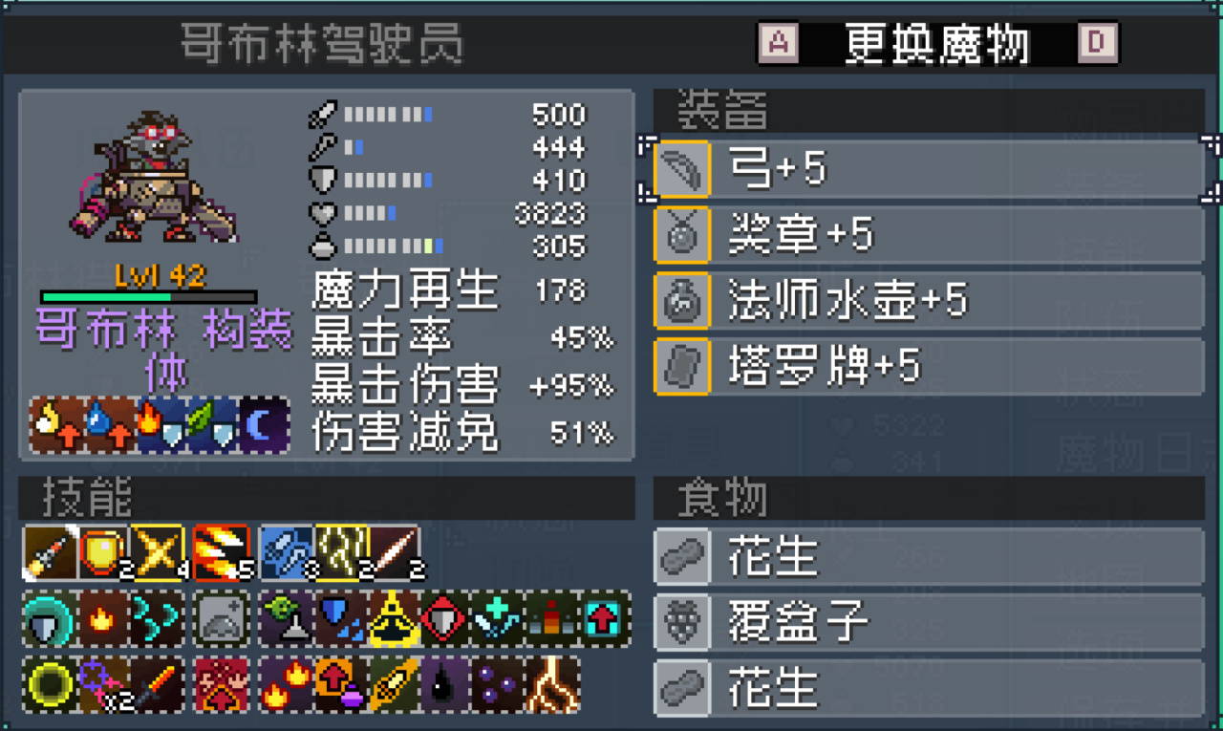Select the first 花生 food slot
The width and height of the screenshot is (1223, 731).
pos(929,556)
